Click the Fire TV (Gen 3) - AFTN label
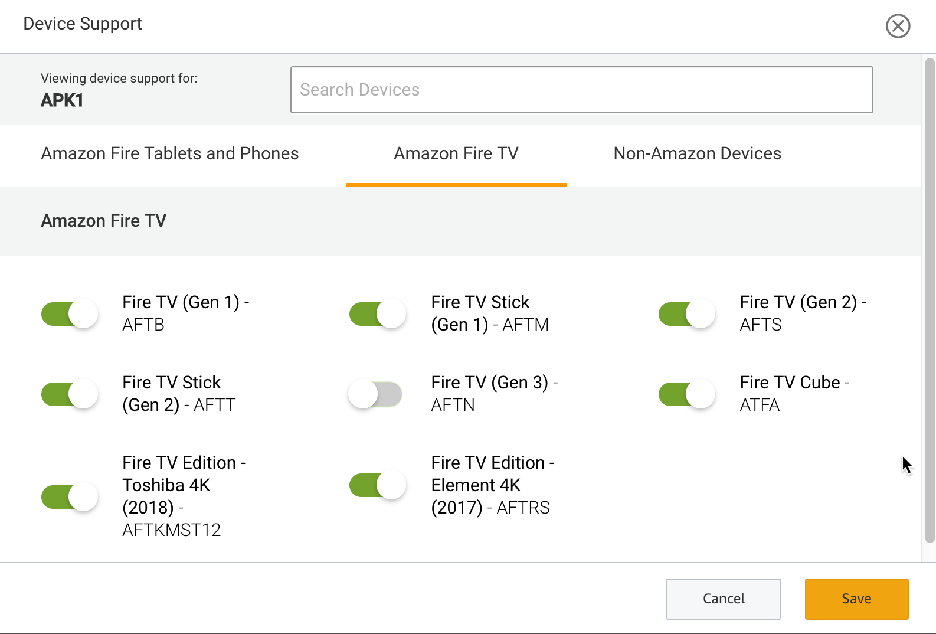936x634 pixels. (x=494, y=393)
